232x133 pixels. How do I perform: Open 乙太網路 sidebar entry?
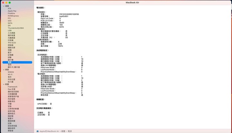coord(11,33)
